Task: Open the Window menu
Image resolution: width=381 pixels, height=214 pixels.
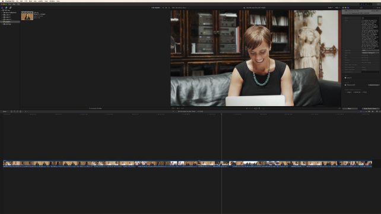Action: click(x=52, y=1)
